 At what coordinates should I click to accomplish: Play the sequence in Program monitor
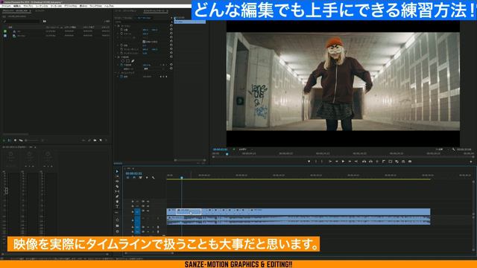pos(343,162)
